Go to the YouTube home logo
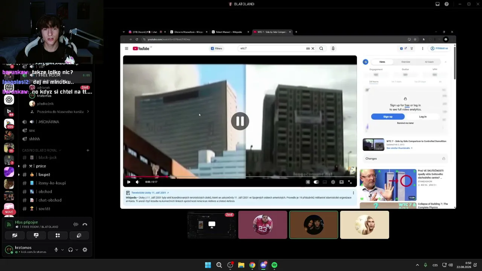This screenshot has height=271, width=482. click(141, 49)
